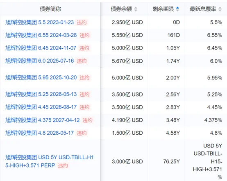This screenshot has width=227, height=181.
Task: Select coupon rate cell 6.0%
Action: coord(216,61)
